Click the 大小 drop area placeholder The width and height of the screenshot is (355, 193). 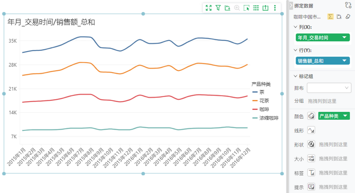(x=333, y=159)
